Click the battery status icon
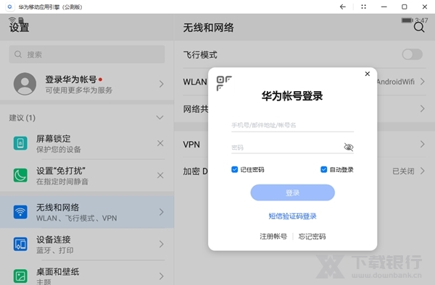Image resolution: width=435 pixels, height=285 pixels. 407,20
